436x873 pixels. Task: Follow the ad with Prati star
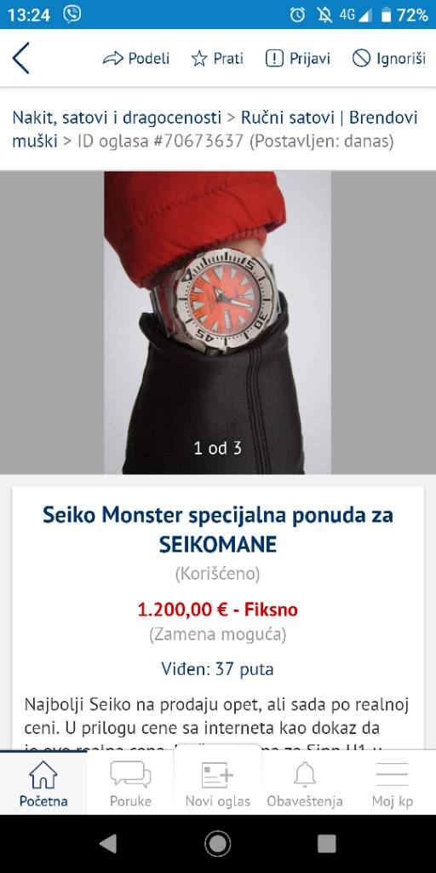coord(217,59)
